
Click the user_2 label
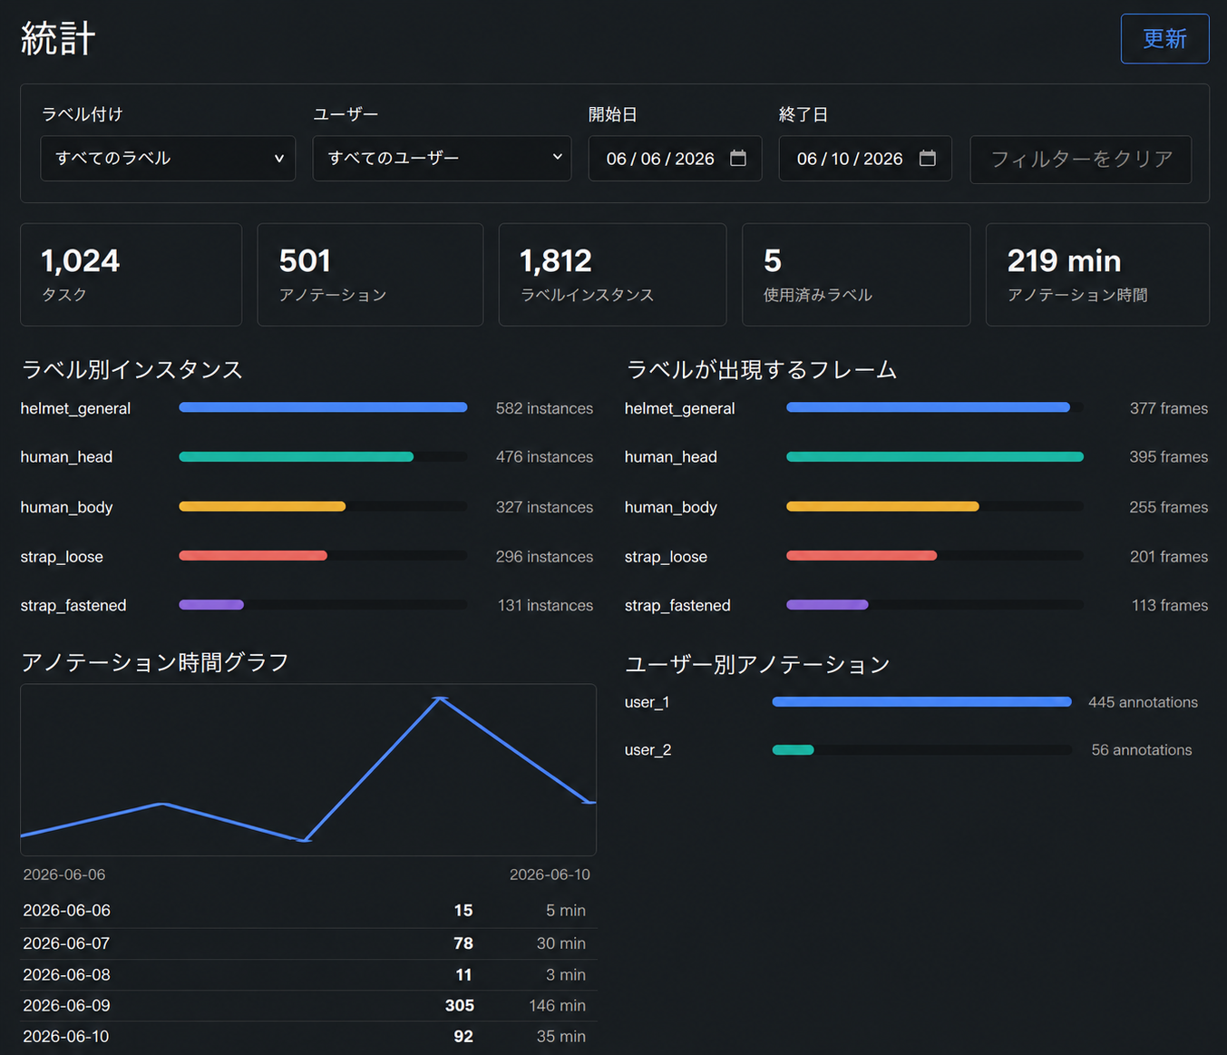tap(648, 750)
